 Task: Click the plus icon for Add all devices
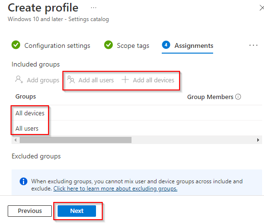tap(125, 79)
